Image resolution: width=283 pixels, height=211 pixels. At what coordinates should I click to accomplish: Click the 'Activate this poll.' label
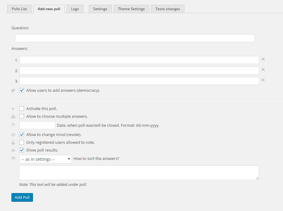tap(41, 109)
